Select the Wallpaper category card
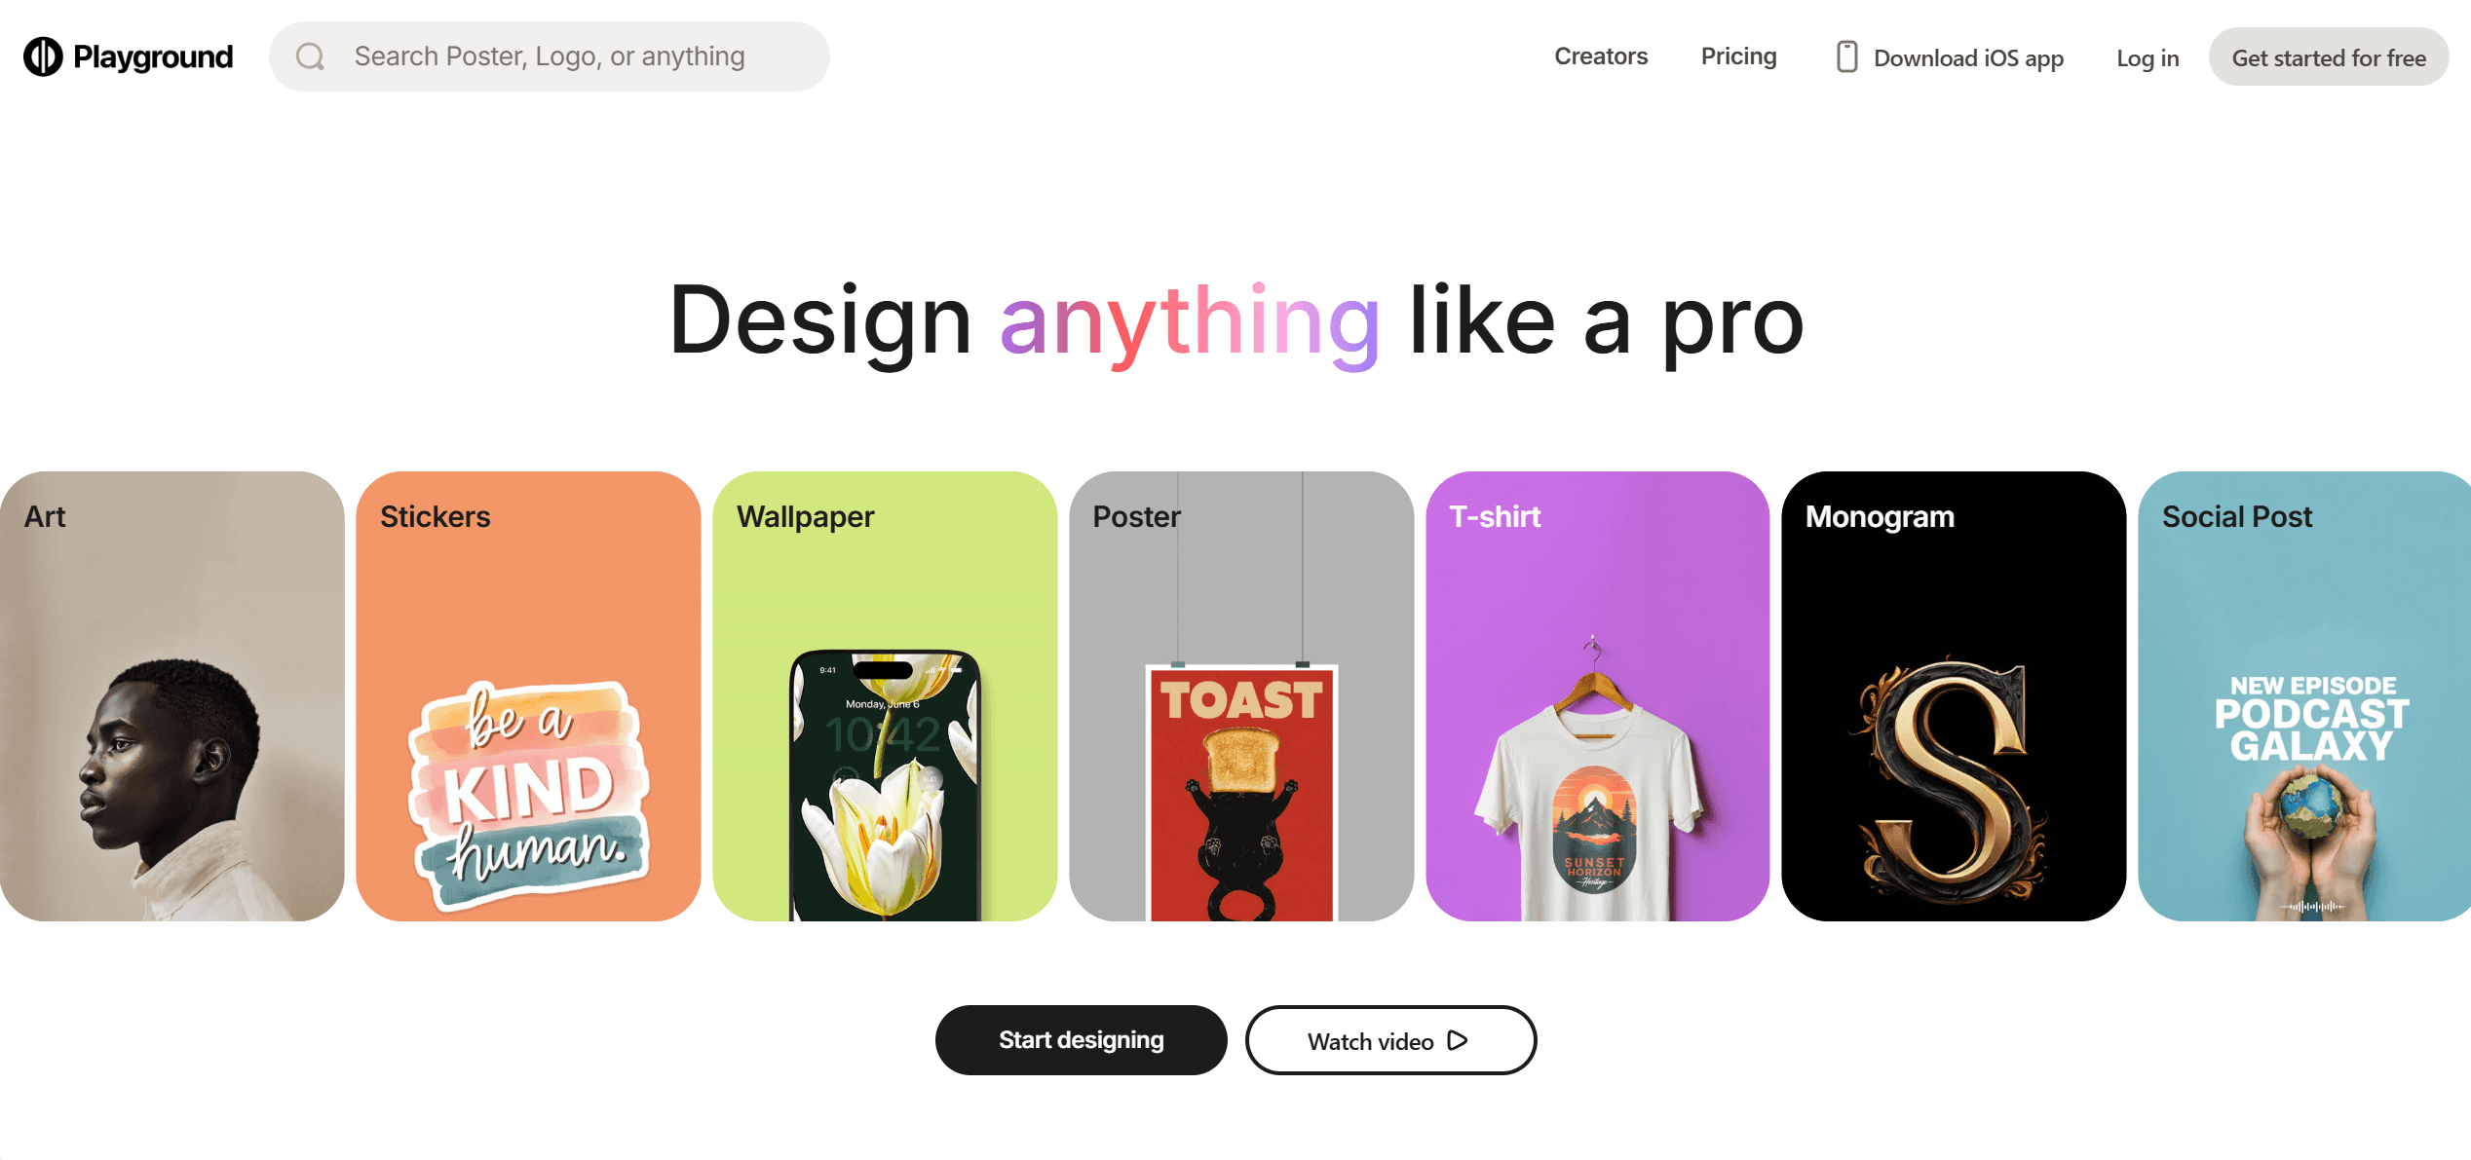 pos(885,696)
